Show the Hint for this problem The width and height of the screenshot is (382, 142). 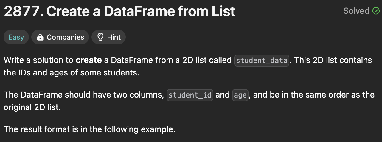pos(109,37)
